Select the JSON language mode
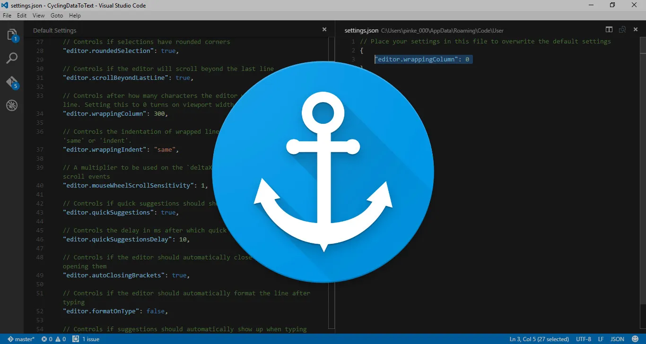Image resolution: width=646 pixels, height=344 pixels. [x=617, y=339]
